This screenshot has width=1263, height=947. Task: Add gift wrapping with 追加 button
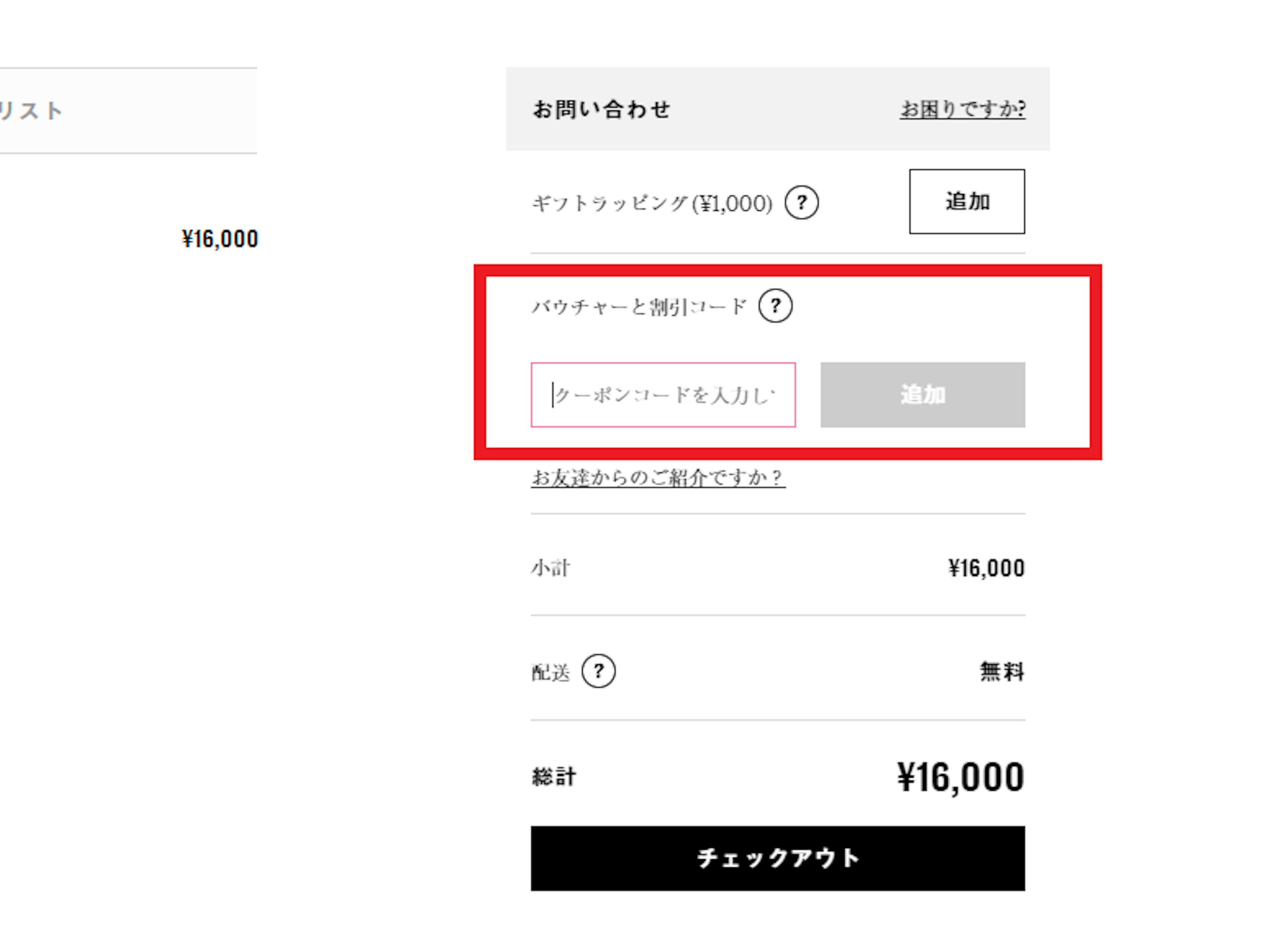(967, 201)
